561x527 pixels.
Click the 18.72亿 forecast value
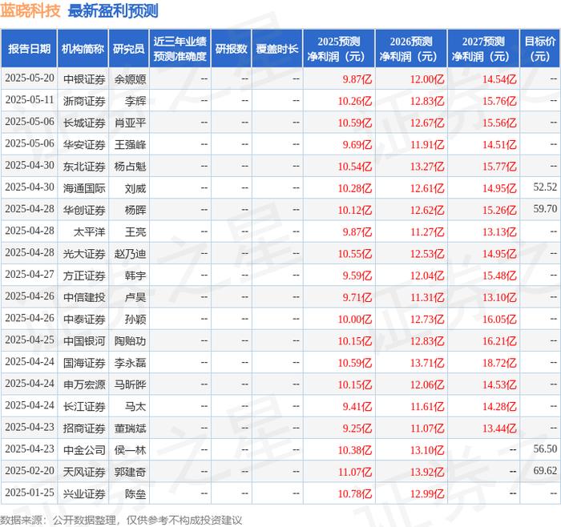pos(499,363)
